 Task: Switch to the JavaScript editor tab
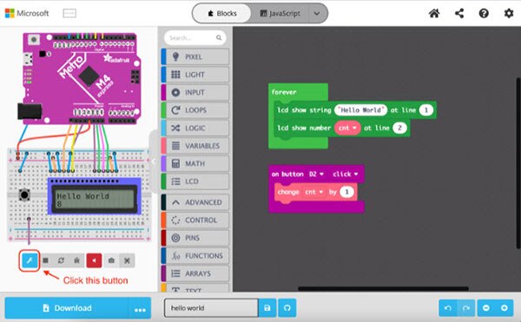280,13
